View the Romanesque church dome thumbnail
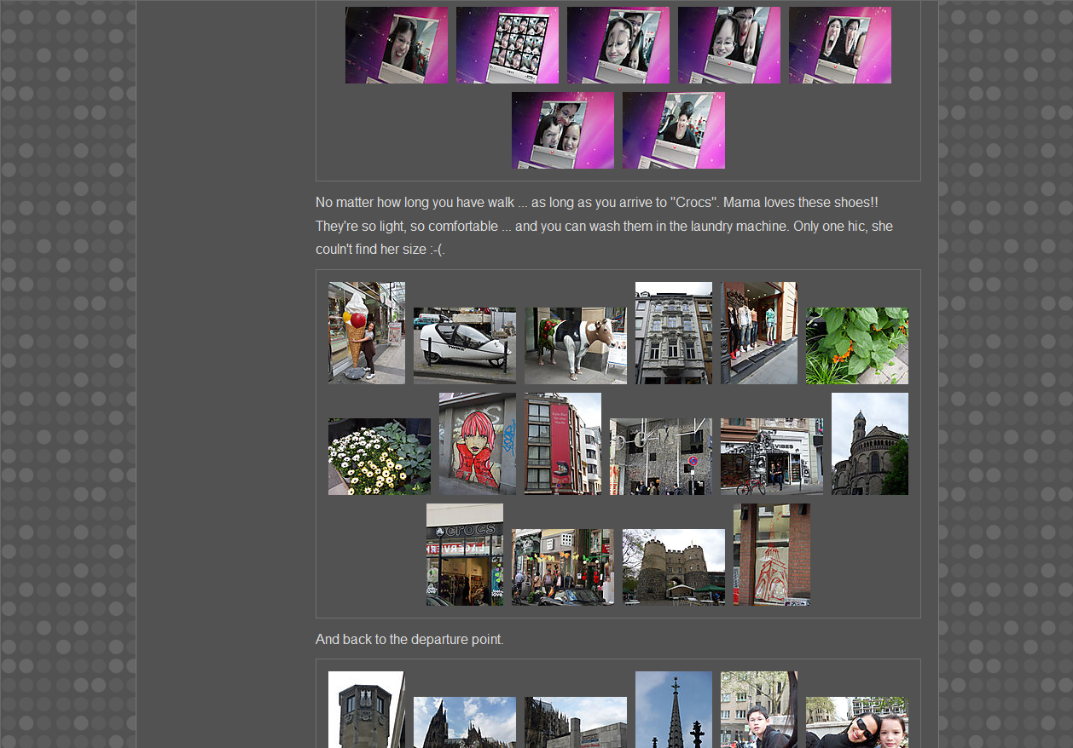1073x748 pixels. pyautogui.click(x=869, y=443)
